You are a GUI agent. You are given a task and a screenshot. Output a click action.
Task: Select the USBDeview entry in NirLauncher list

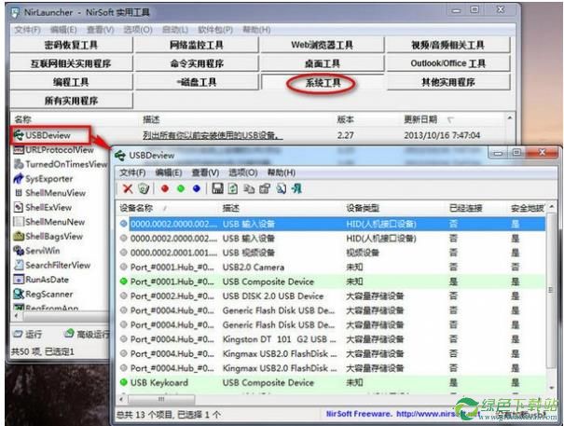(x=48, y=135)
